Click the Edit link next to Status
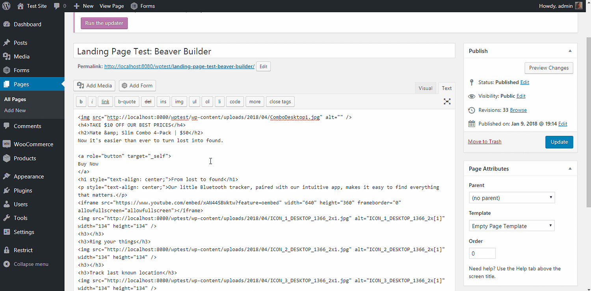The image size is (591, 291). pyautogui.click(x=525, y=82)
